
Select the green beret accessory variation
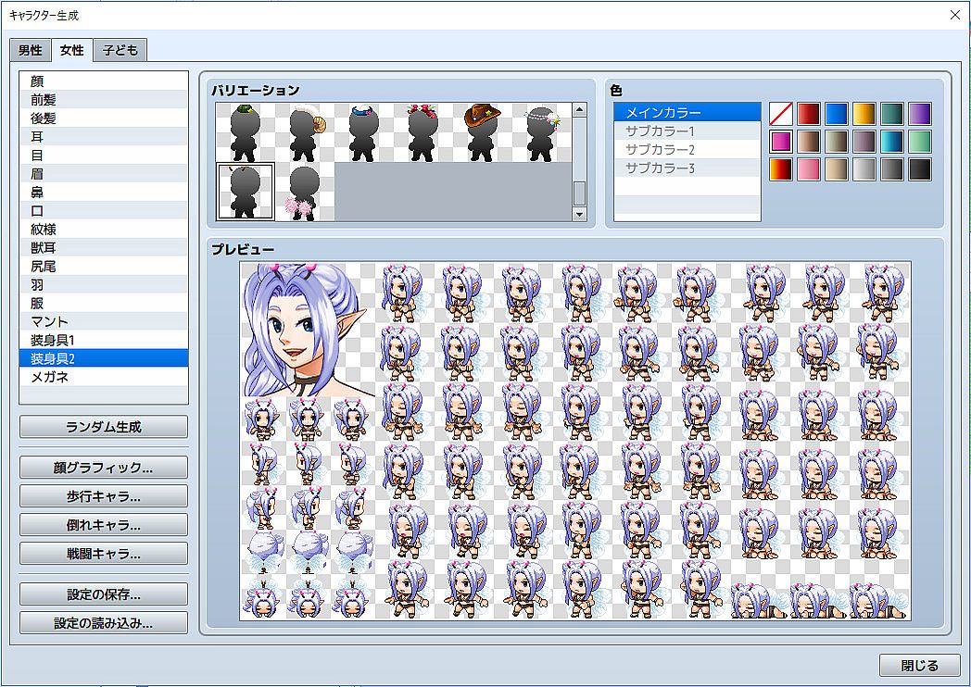tap(246, 132)
